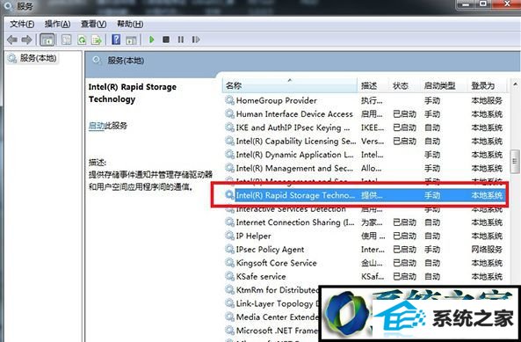Open the Help toolbar icon
The image size is (521, 342).
[116, 40]
